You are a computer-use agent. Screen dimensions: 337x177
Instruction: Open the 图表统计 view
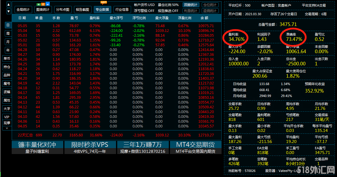43,10
